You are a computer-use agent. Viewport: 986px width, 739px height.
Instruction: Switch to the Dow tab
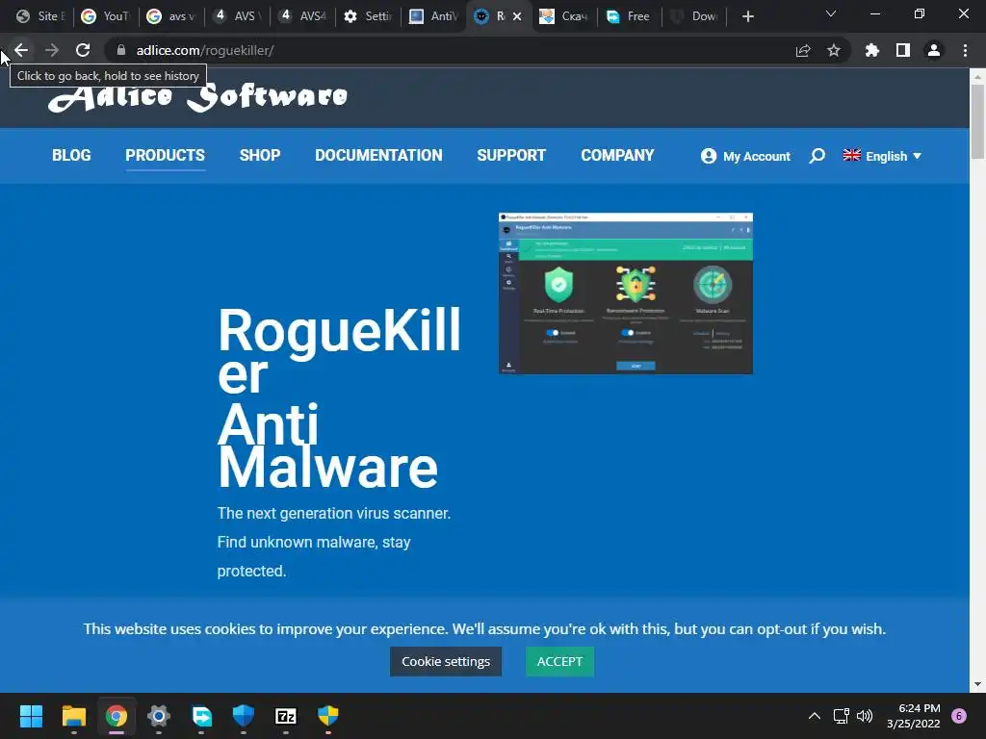click(x=695, y=16)
